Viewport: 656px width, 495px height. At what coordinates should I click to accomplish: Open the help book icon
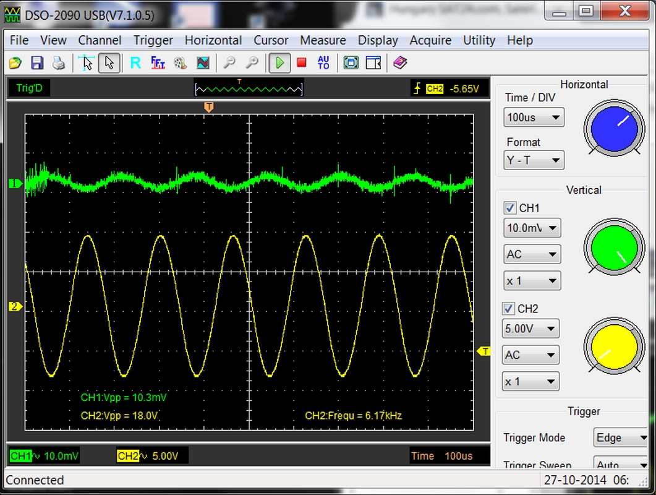[x=400, y=62]
